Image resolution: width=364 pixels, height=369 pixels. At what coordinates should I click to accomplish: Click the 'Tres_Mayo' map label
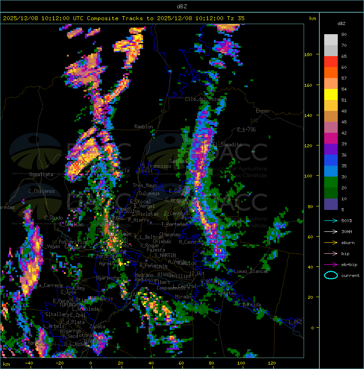coord(144,185)
